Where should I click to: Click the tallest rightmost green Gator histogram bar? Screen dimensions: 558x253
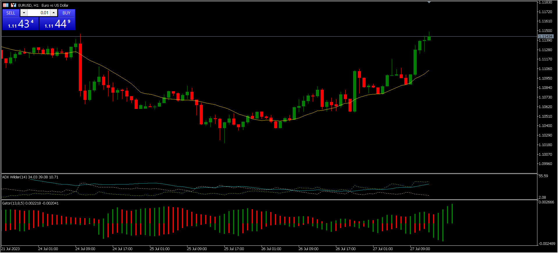point(452,214)
